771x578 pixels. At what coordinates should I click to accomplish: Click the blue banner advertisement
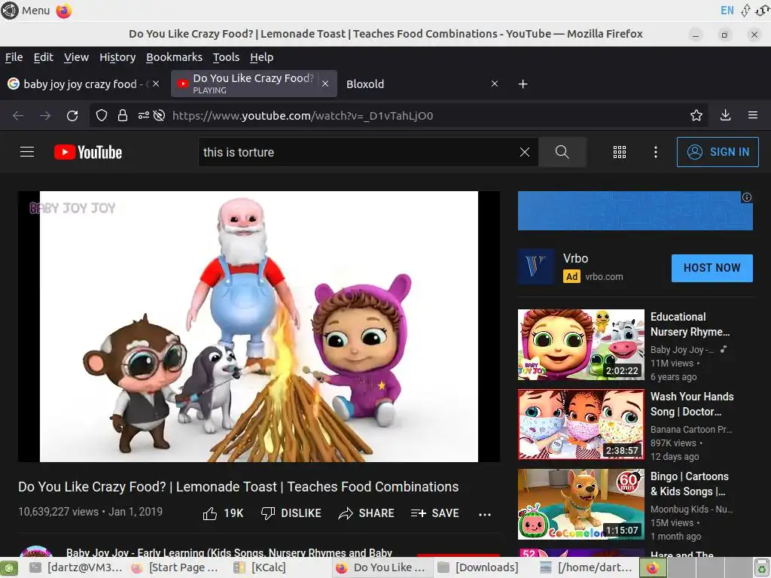point(635,211)
